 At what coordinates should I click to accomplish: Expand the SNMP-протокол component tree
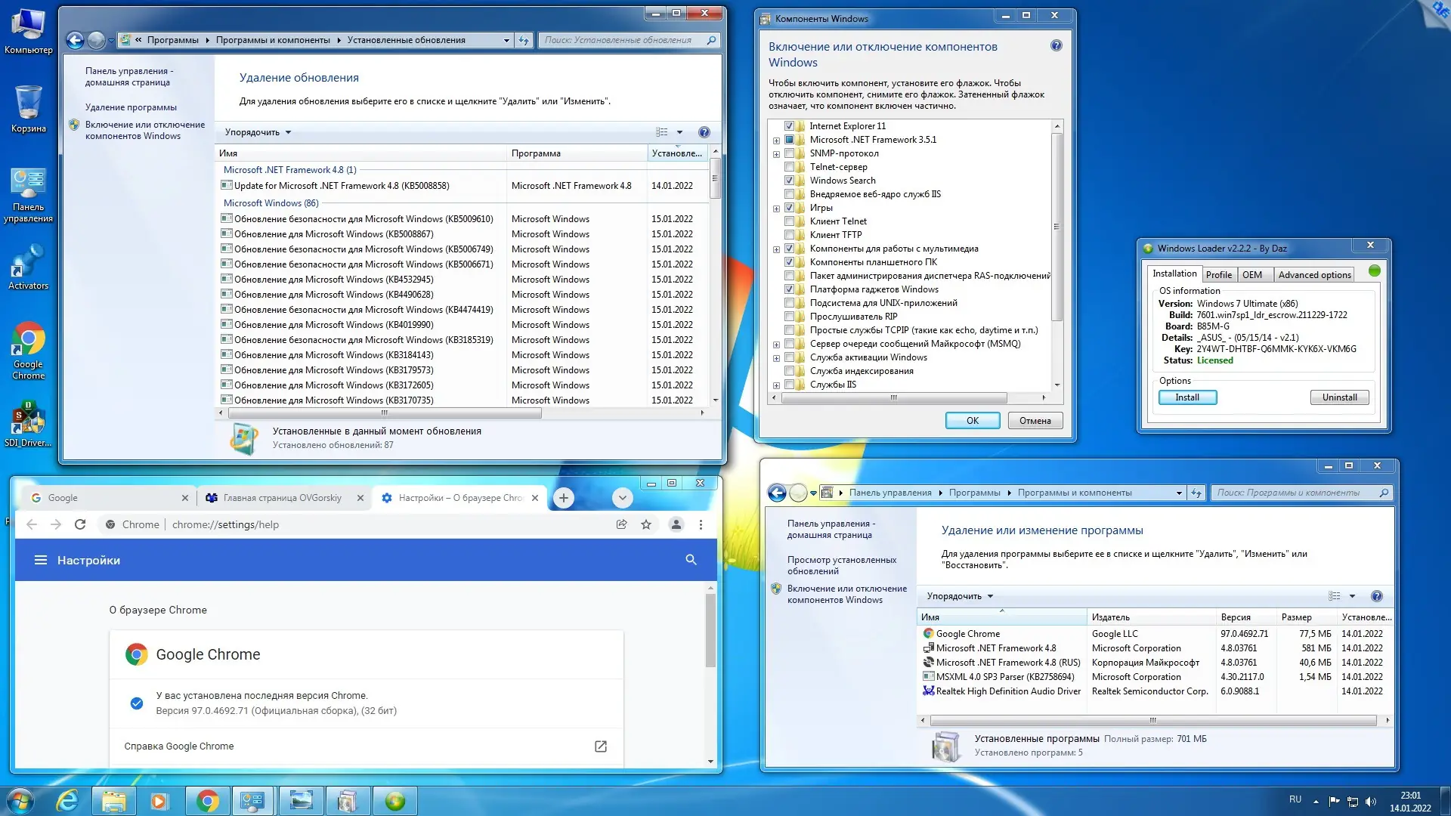click(775, 153)
